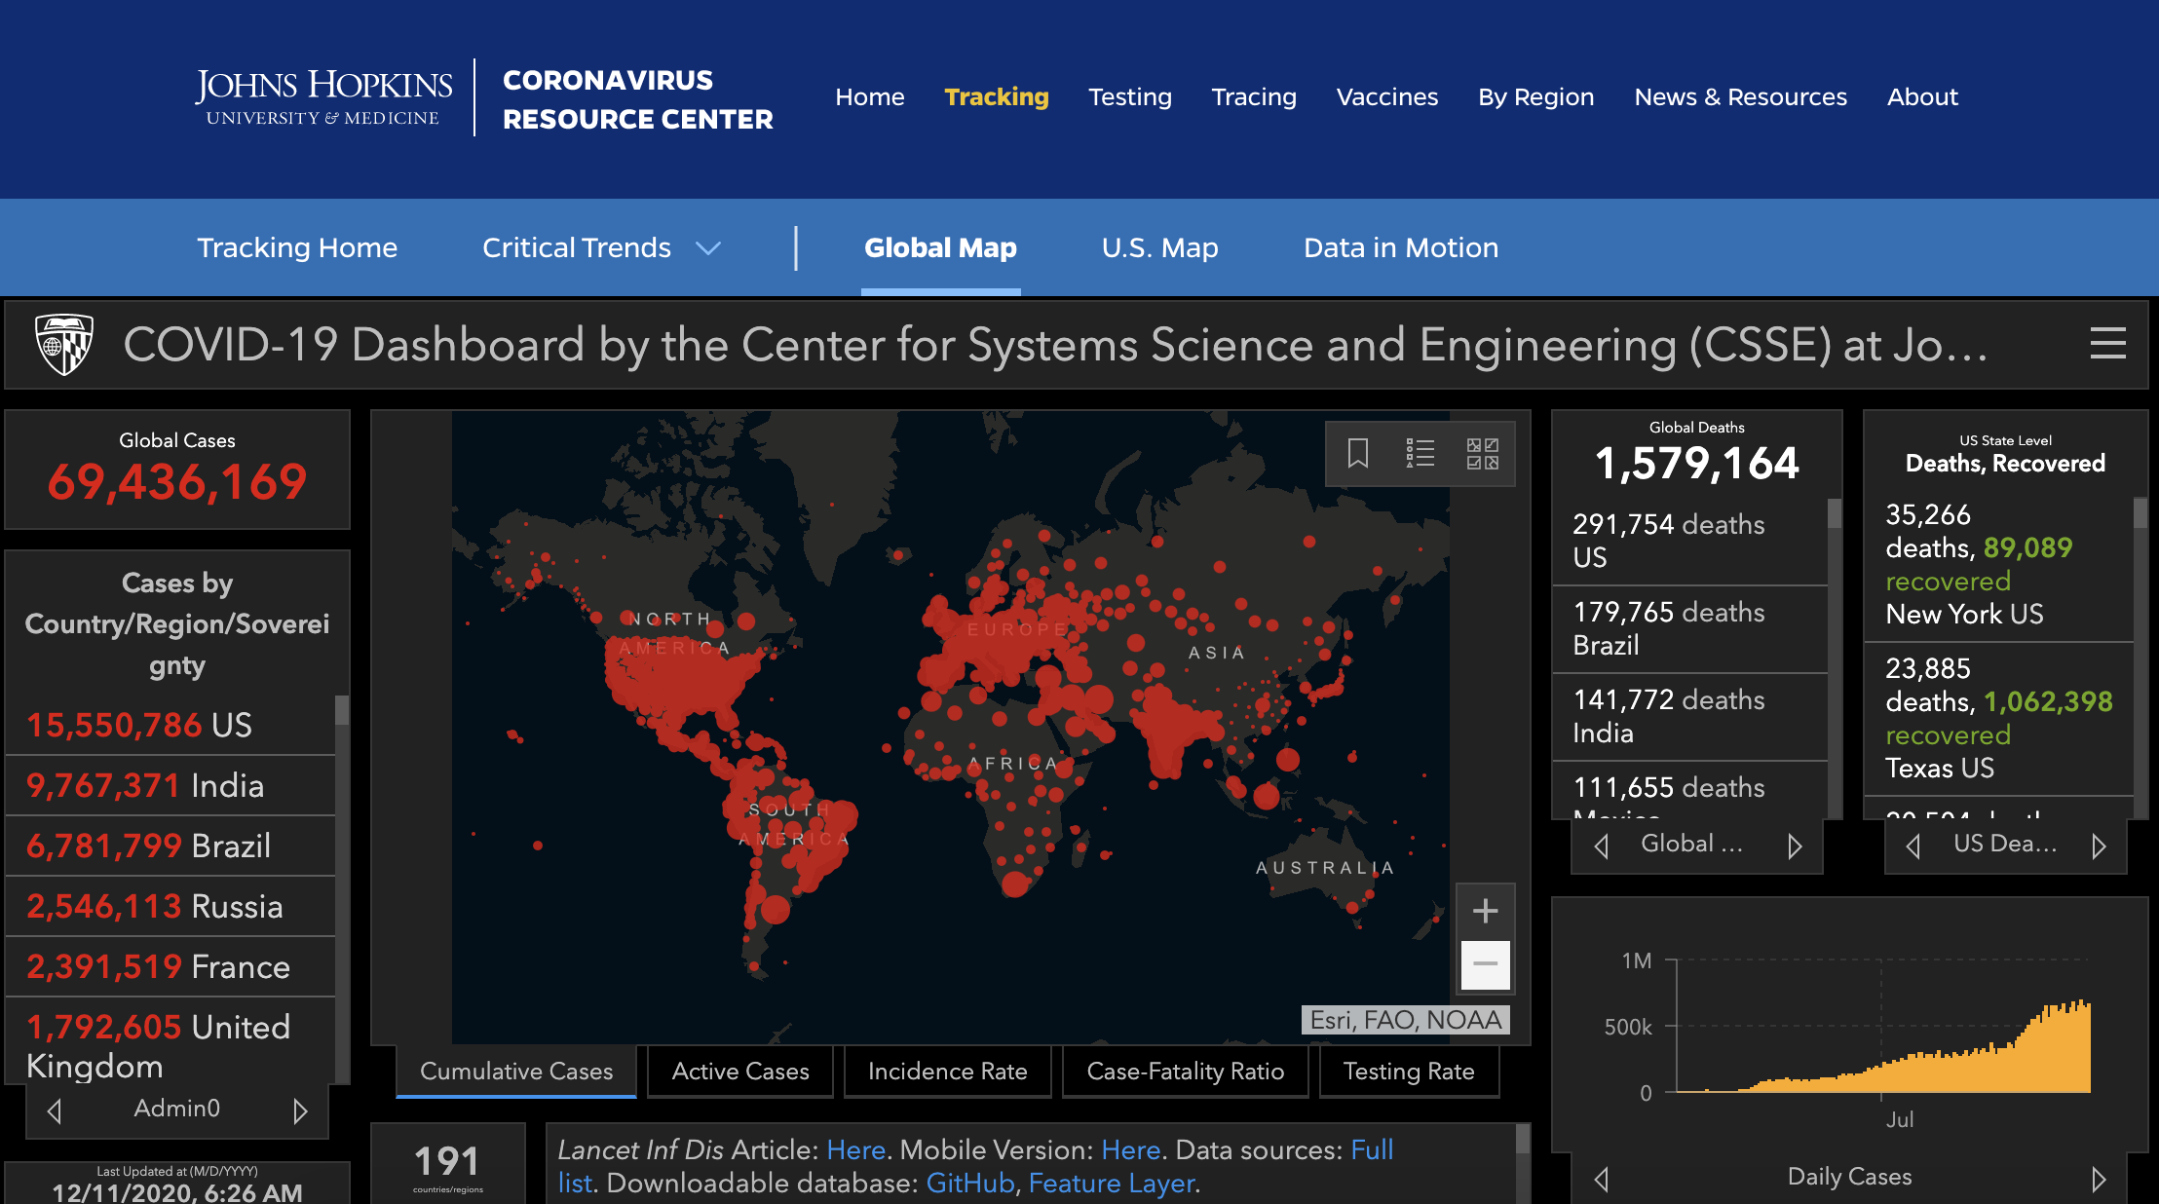Open the Vaccines menu item
Image resolution: width=2159 pixels, height=1204 pixels.
(1386, 97)
